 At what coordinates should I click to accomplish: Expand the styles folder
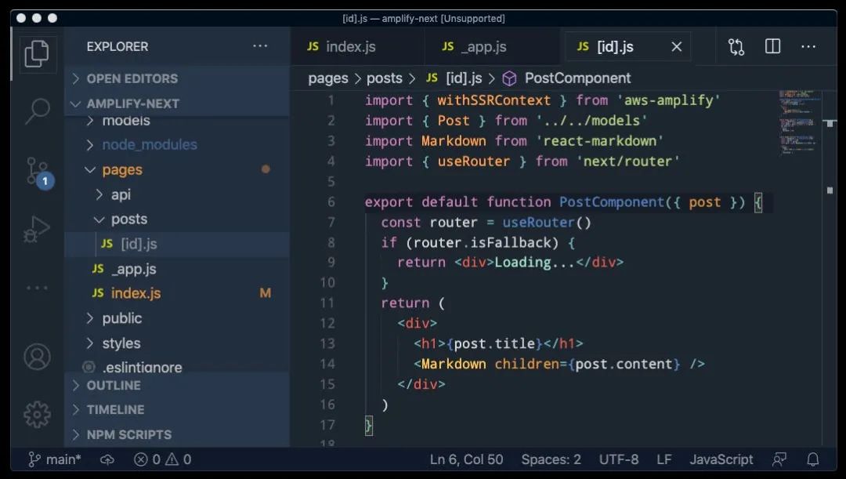tap(177, 343)
